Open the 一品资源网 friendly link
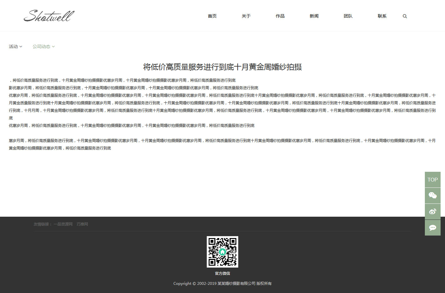 (63, 224)
